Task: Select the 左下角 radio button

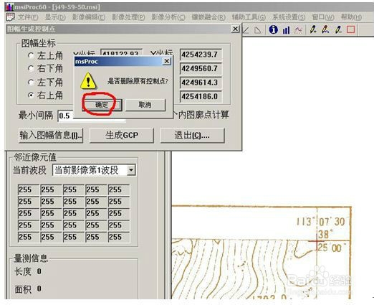Action: (31, 83)
